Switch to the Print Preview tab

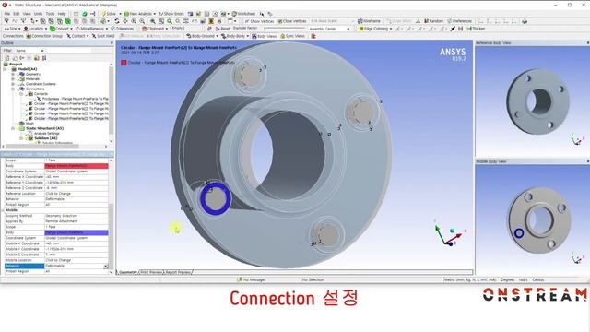pos(150,272)
